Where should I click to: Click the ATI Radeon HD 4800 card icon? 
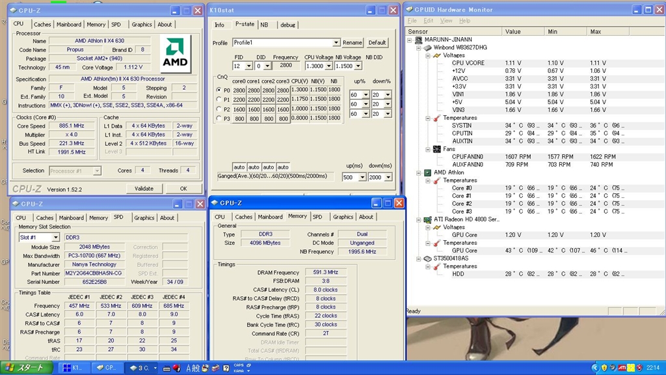427,219
